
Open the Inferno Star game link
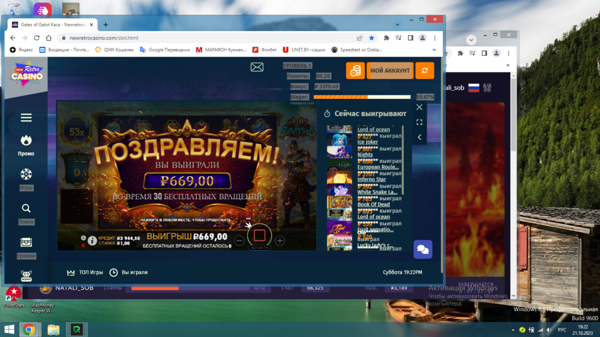(371, 179)
